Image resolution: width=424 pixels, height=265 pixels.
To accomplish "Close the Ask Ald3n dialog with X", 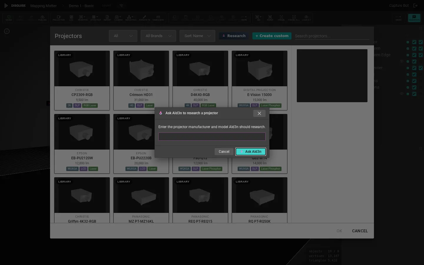I will (x=259, y=113).
